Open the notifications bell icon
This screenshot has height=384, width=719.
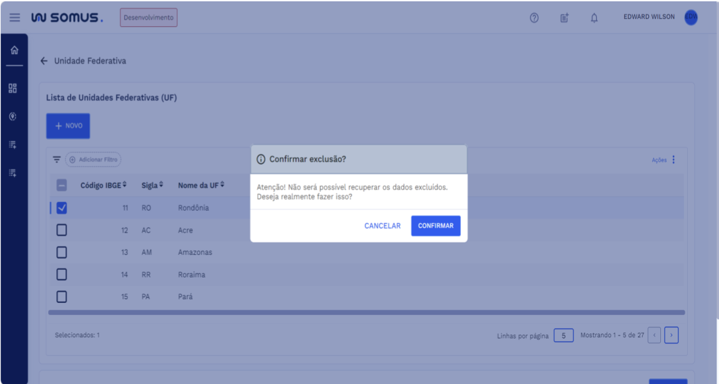point(594,17)
